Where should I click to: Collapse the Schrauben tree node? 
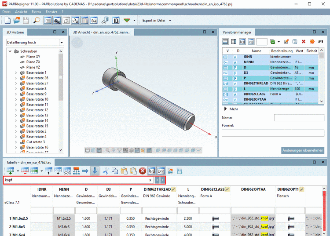[10, 51]
